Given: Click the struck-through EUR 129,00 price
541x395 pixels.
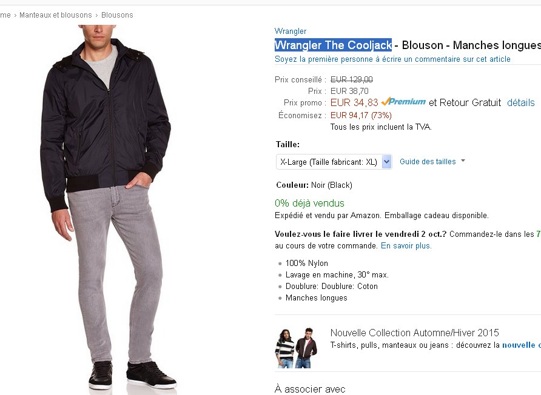Looking at the screenshot, I should click(352, 79).
